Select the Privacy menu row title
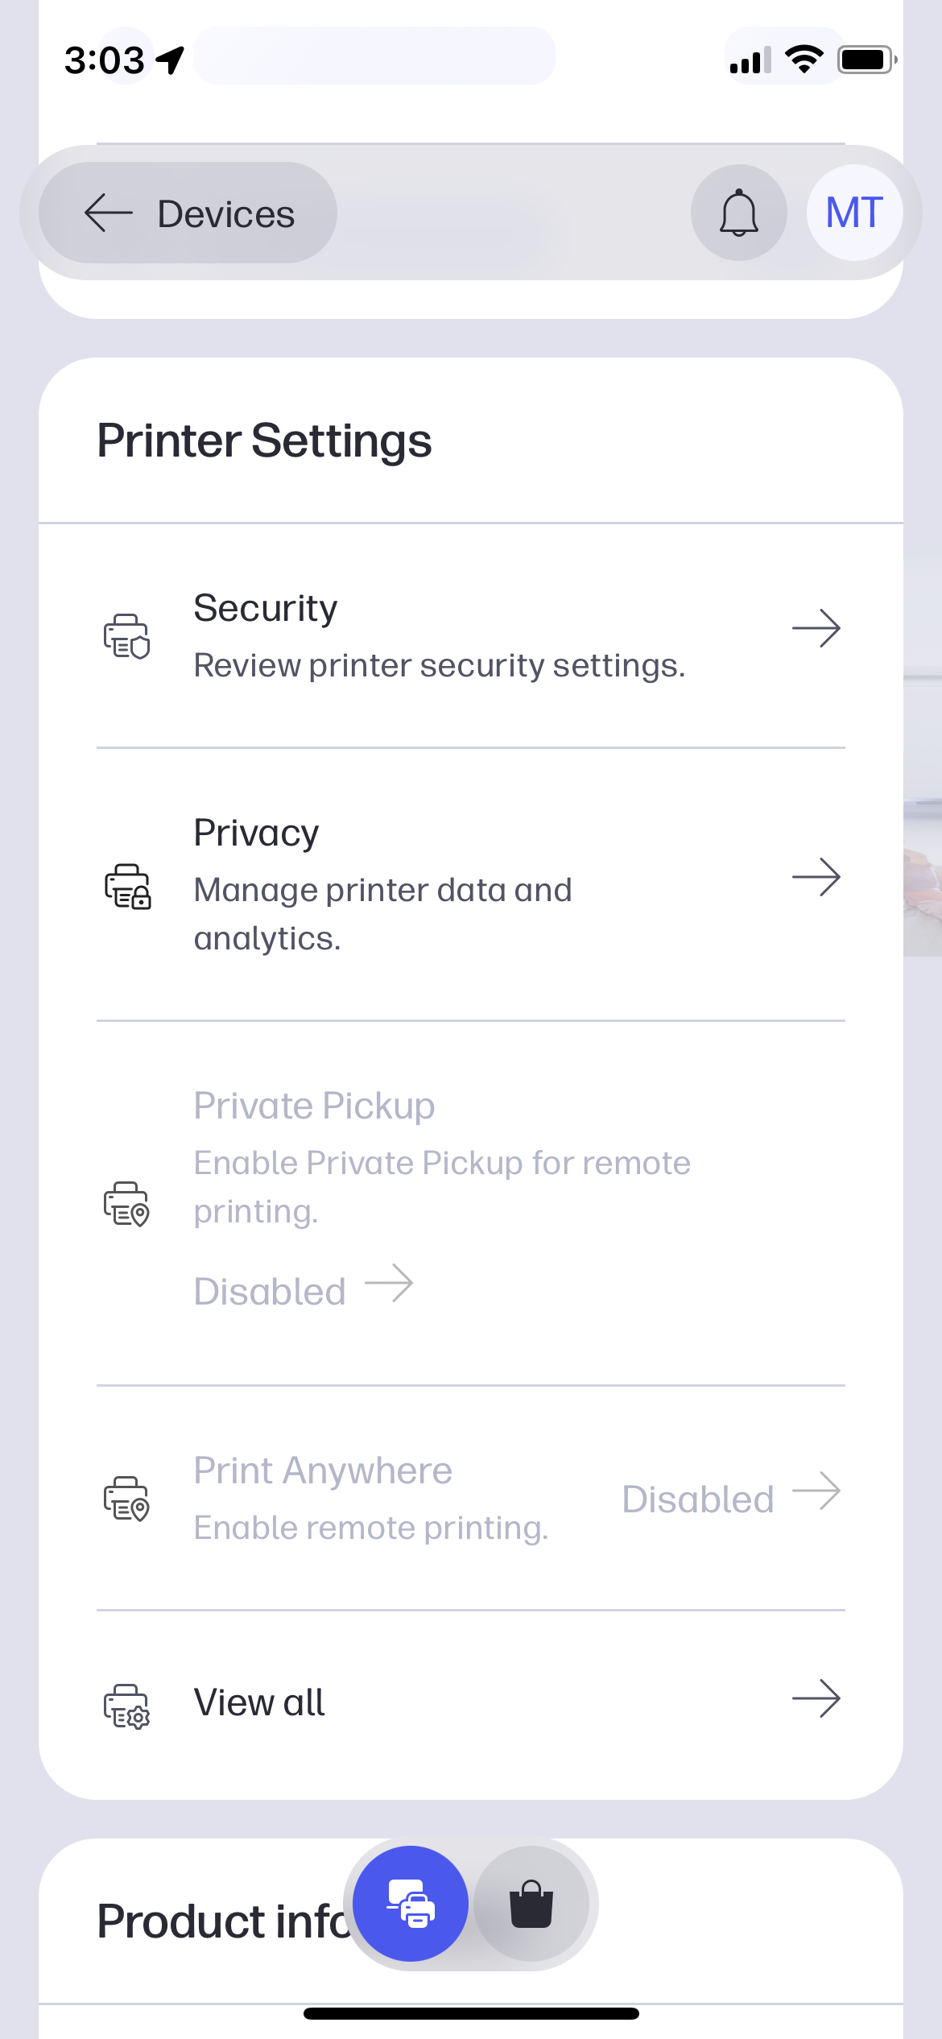The height and width of the screenshot is (2039, 942). (256, 833)
